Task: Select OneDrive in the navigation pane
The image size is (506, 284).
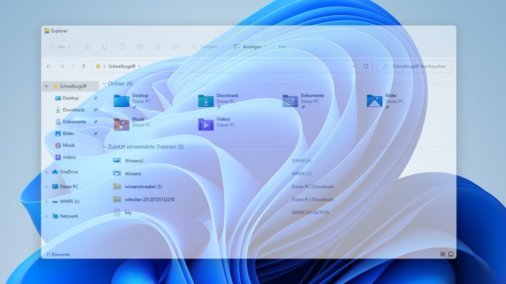Action: (x=69, y=172)
